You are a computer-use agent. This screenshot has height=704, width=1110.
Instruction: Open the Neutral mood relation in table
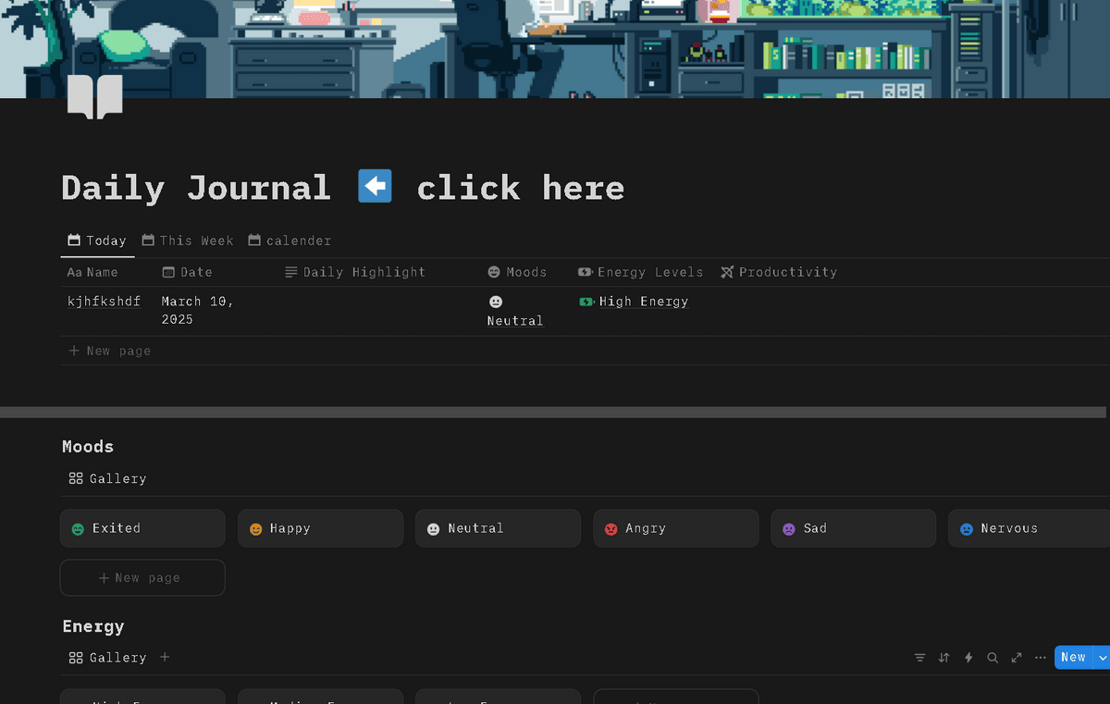click(x=515, y=321)
